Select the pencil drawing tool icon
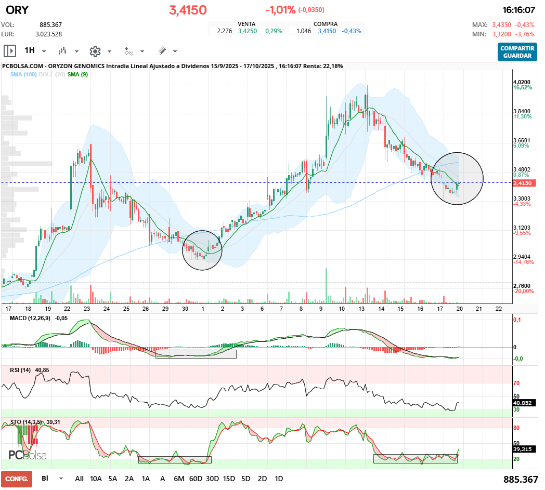The height and width of the screenshot is (490, 545). coord(162,51)
